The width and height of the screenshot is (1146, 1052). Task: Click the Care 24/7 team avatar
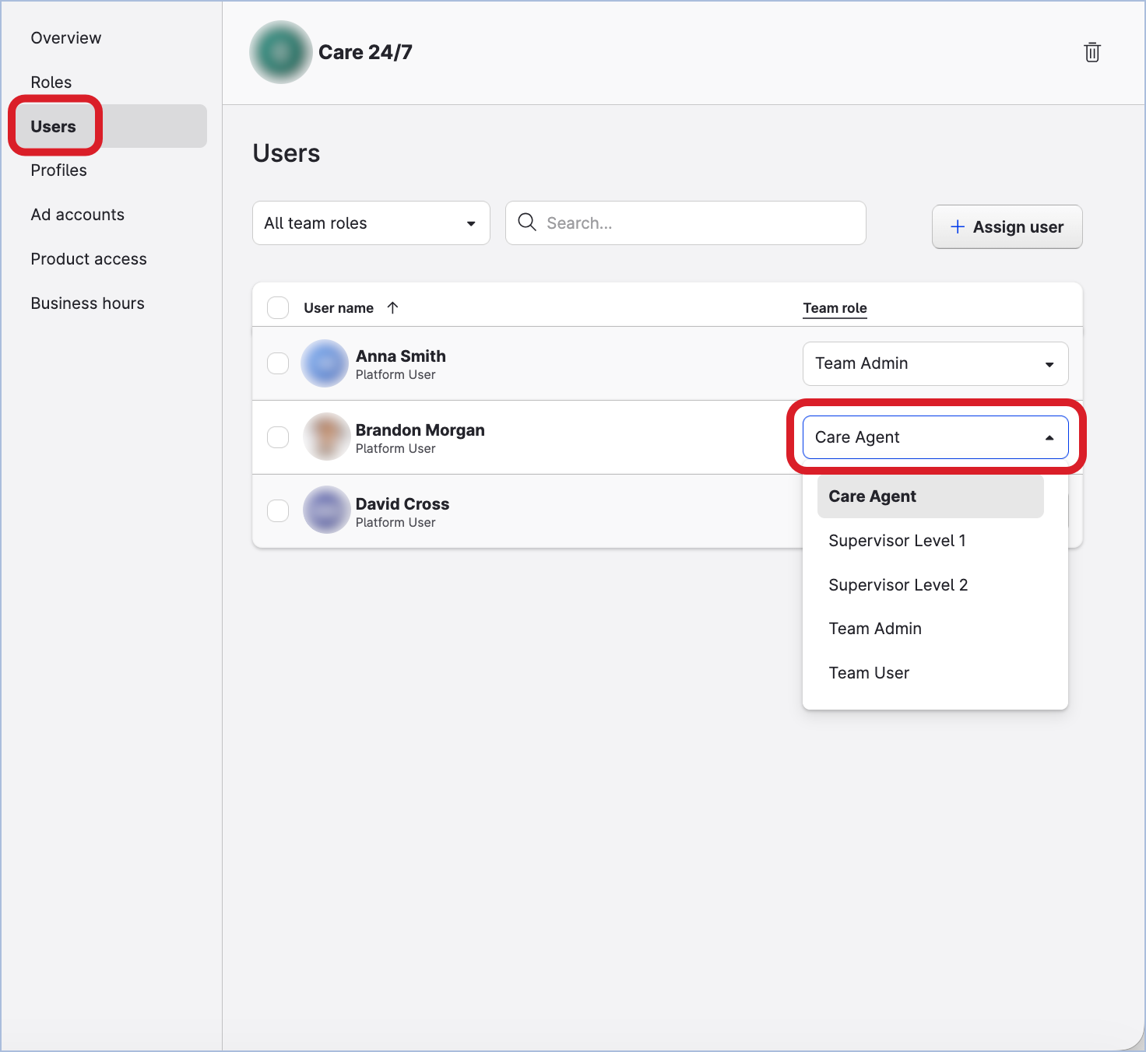tap(280, 52)
